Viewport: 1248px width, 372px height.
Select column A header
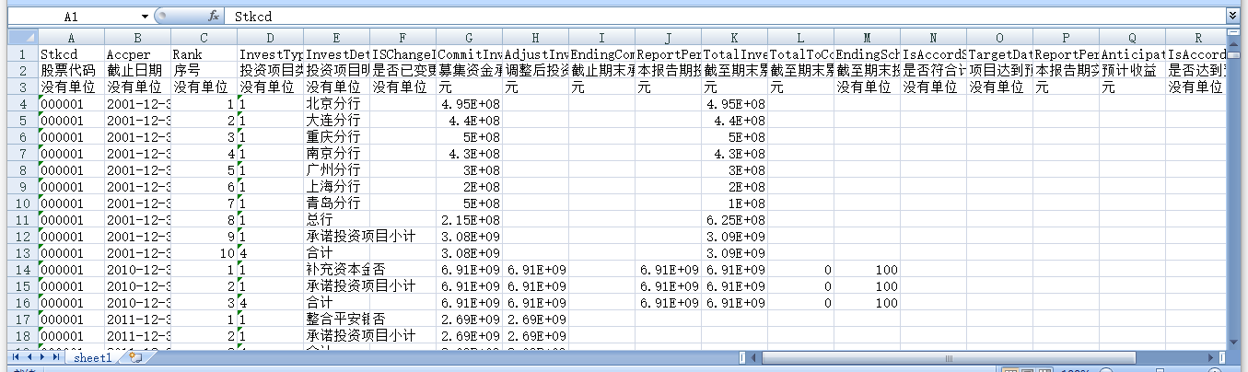pyautogui.click(x=71, y=39)
